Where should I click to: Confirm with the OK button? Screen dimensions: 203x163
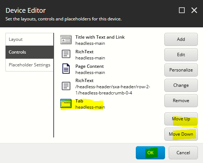150,153
